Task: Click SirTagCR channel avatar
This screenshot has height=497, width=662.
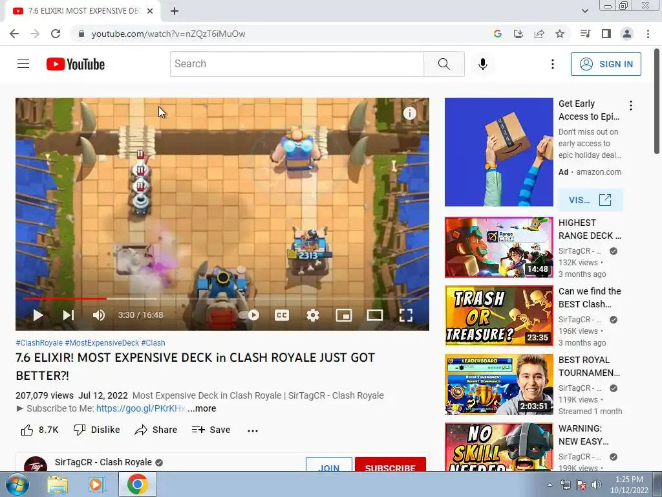Action: (36, 463)
